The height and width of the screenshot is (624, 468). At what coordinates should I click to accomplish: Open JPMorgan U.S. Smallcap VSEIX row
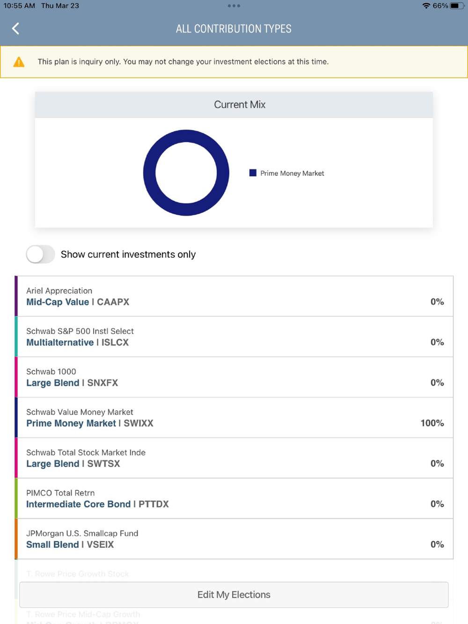pos(234,539)
